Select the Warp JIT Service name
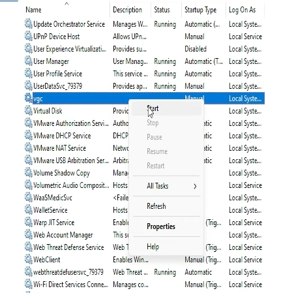307x293 pixels. coord(53,223)
